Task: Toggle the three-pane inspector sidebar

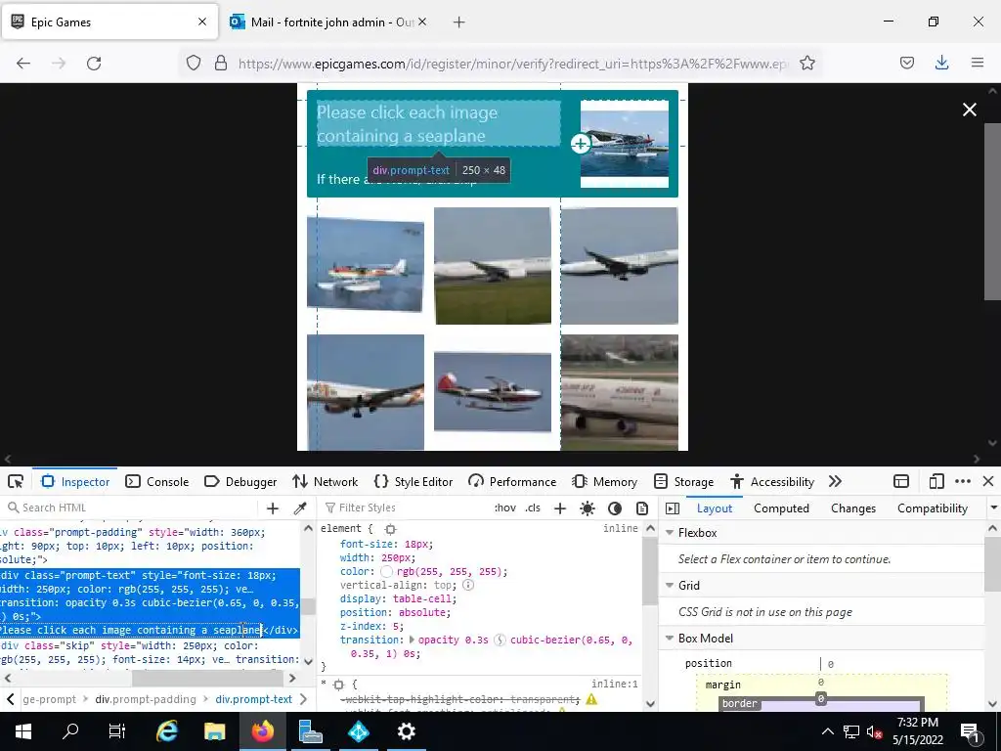Action: [673, 508]
